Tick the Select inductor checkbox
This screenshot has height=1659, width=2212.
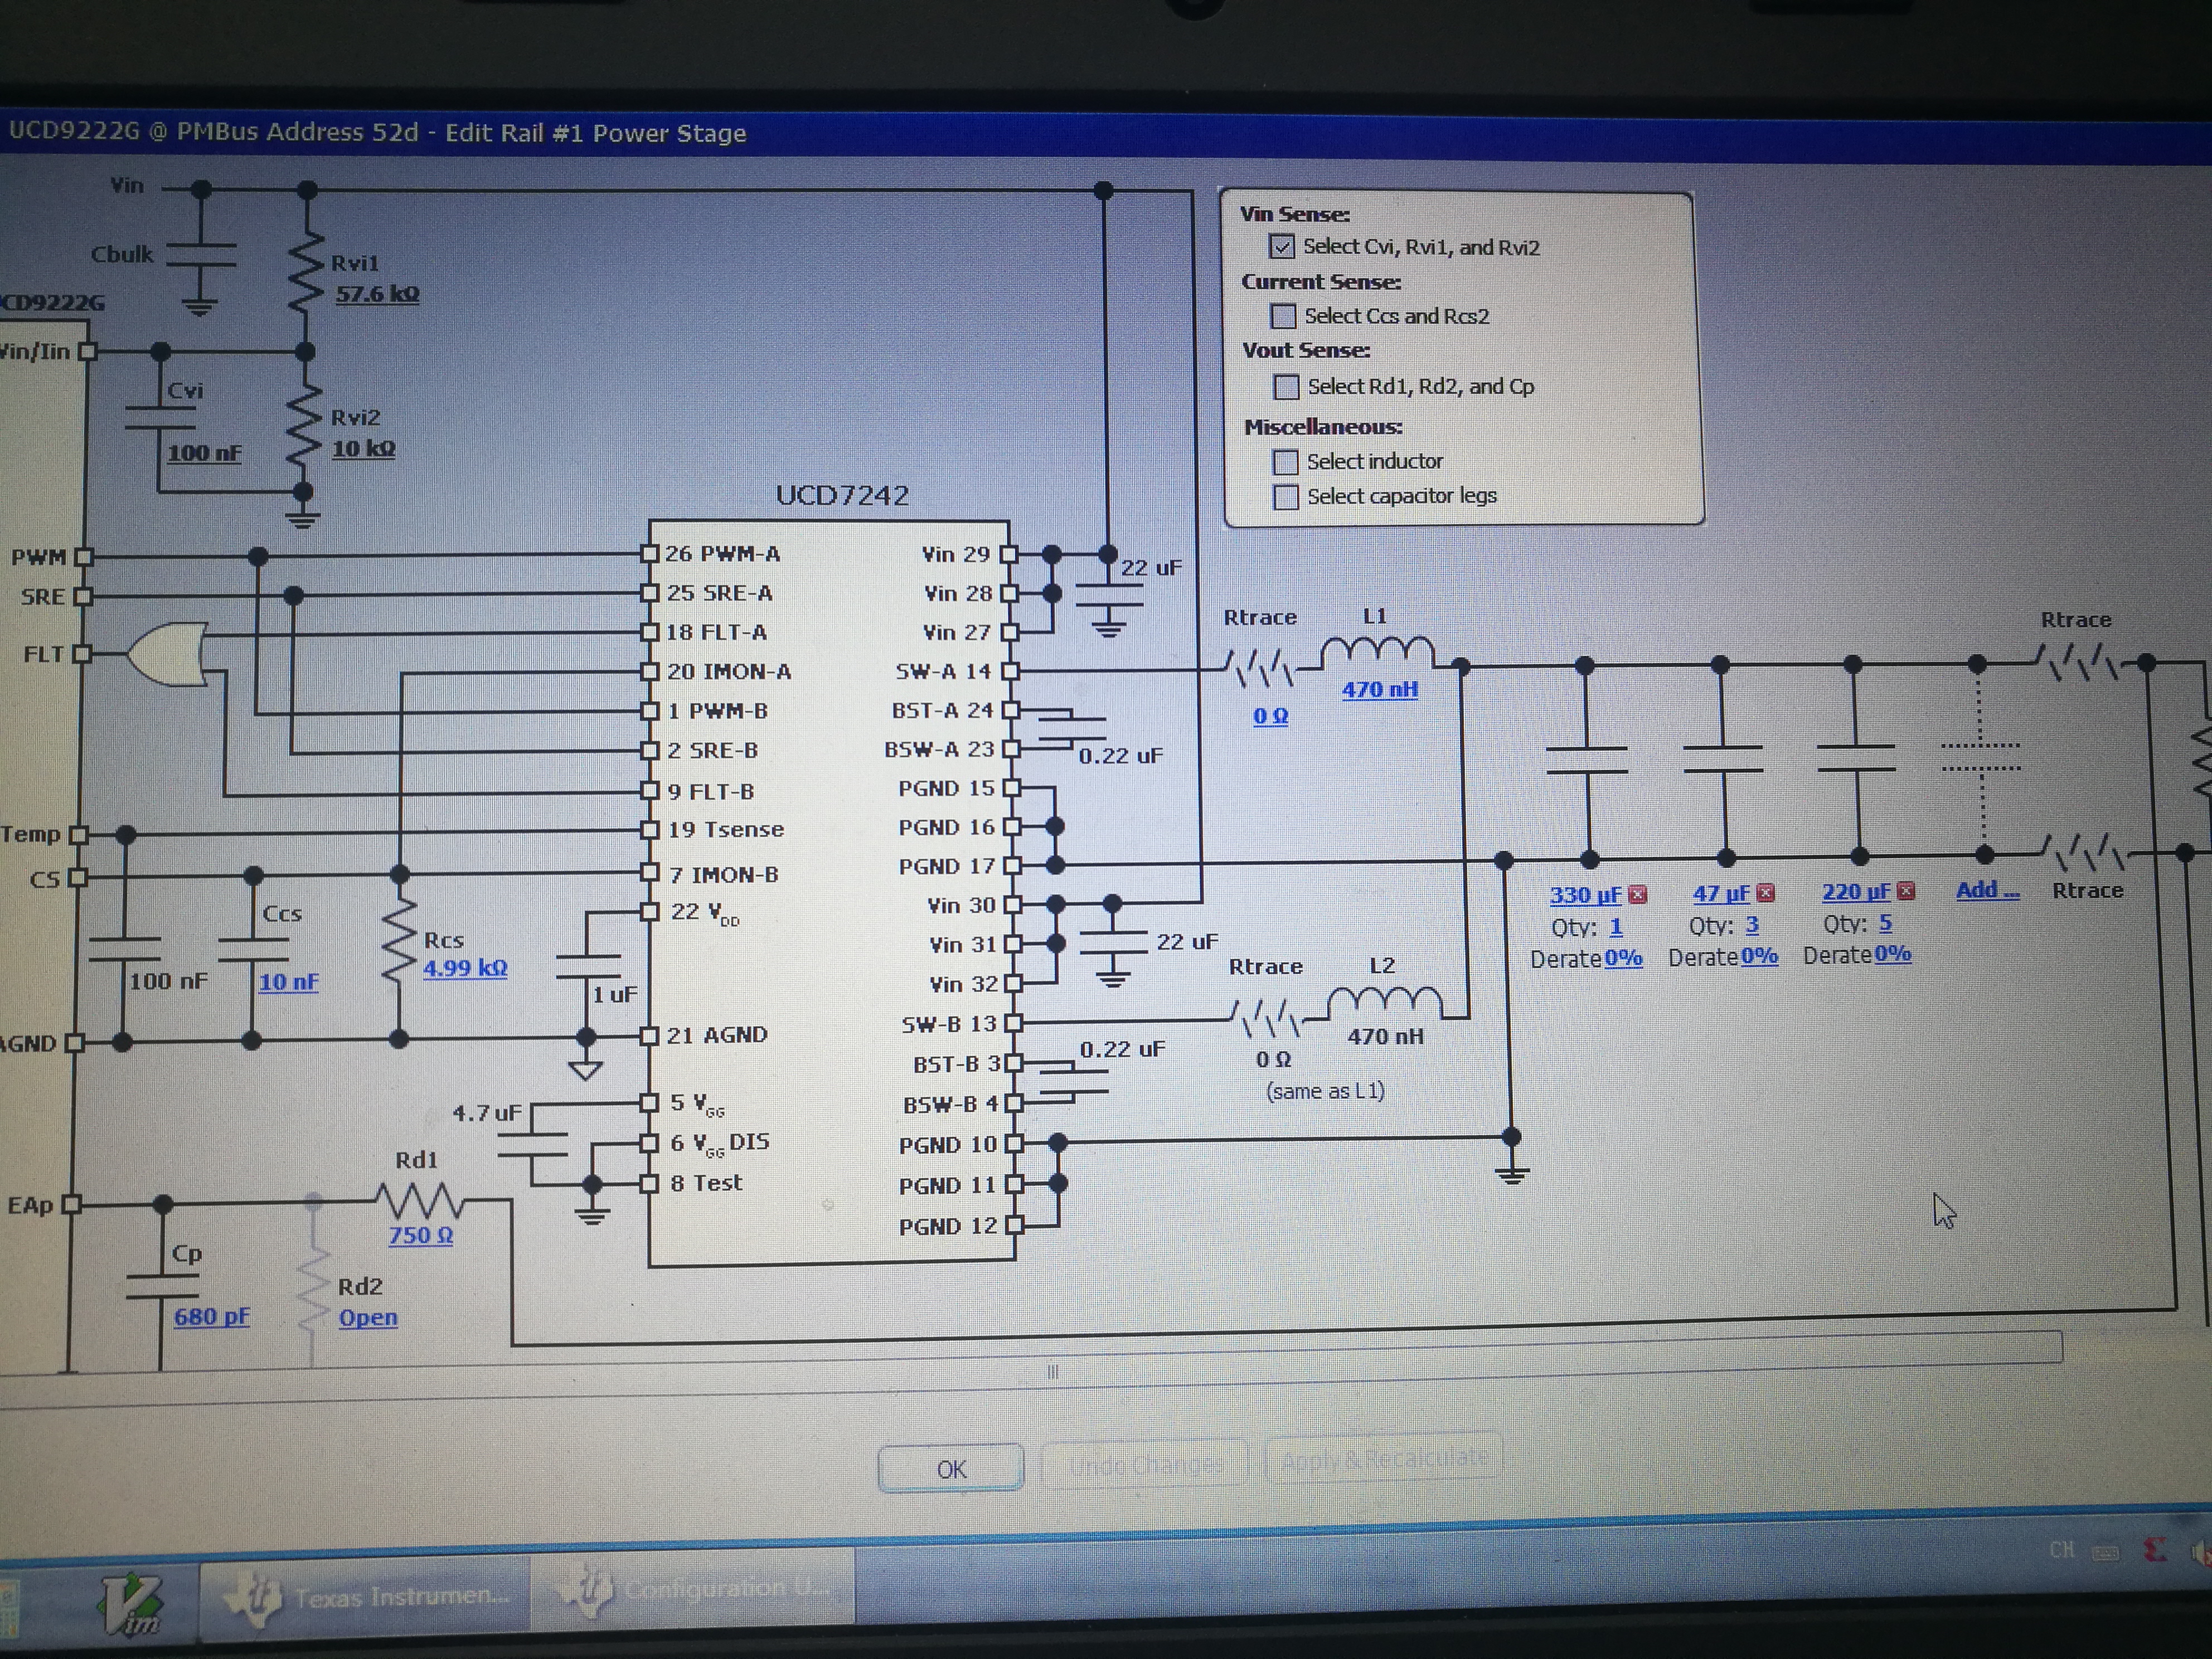[x=1286, y=461]
